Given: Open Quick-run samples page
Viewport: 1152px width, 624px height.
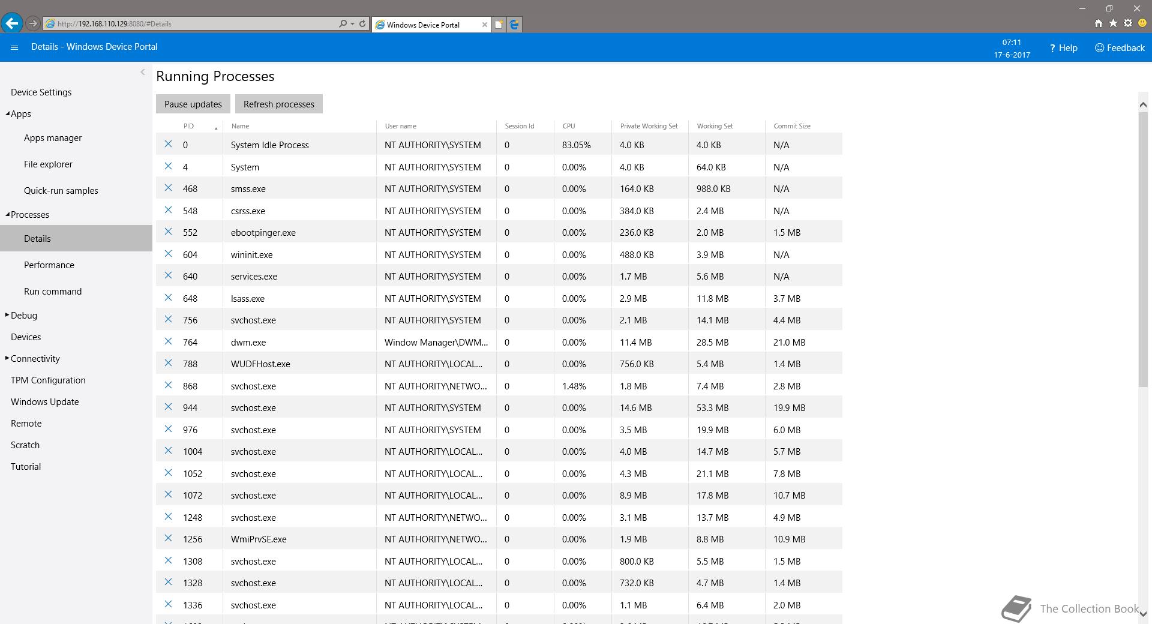Looking at the screenshot, I should [x=61, y=190].
